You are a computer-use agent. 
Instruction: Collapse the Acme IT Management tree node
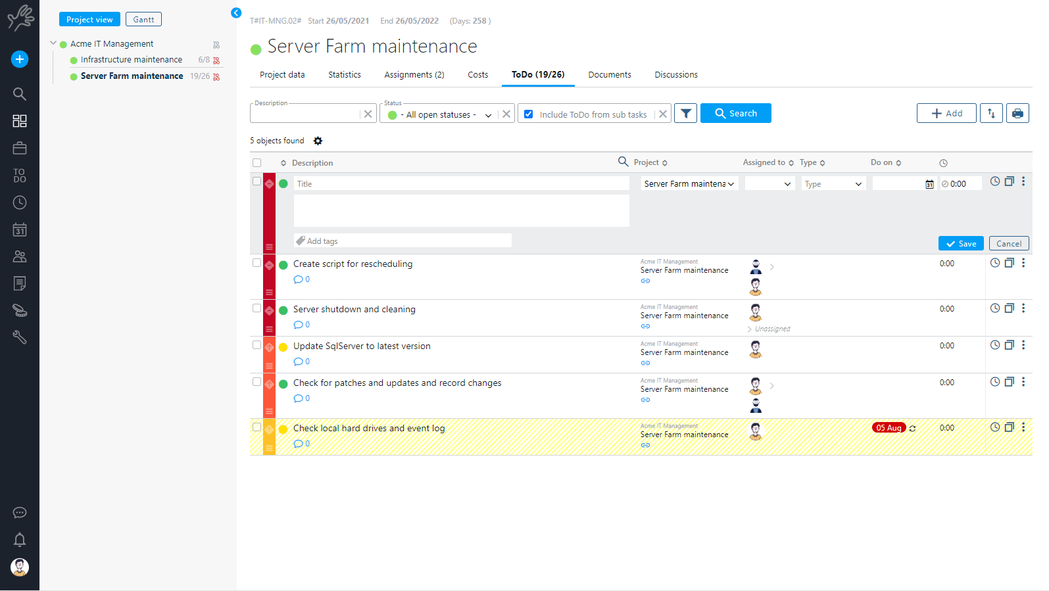tap(53, 43)
